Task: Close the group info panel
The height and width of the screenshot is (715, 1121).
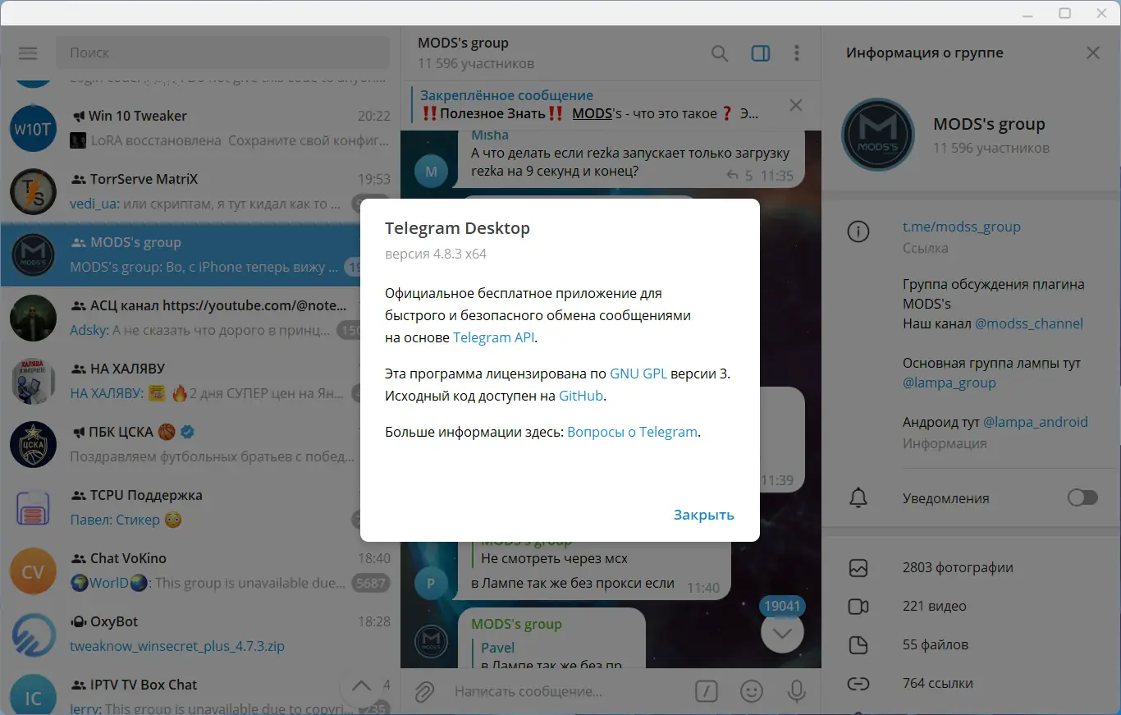Action: pos(1093,53)
